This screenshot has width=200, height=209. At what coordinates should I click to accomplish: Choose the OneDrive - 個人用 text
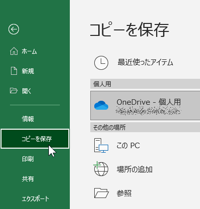point(149,102)
